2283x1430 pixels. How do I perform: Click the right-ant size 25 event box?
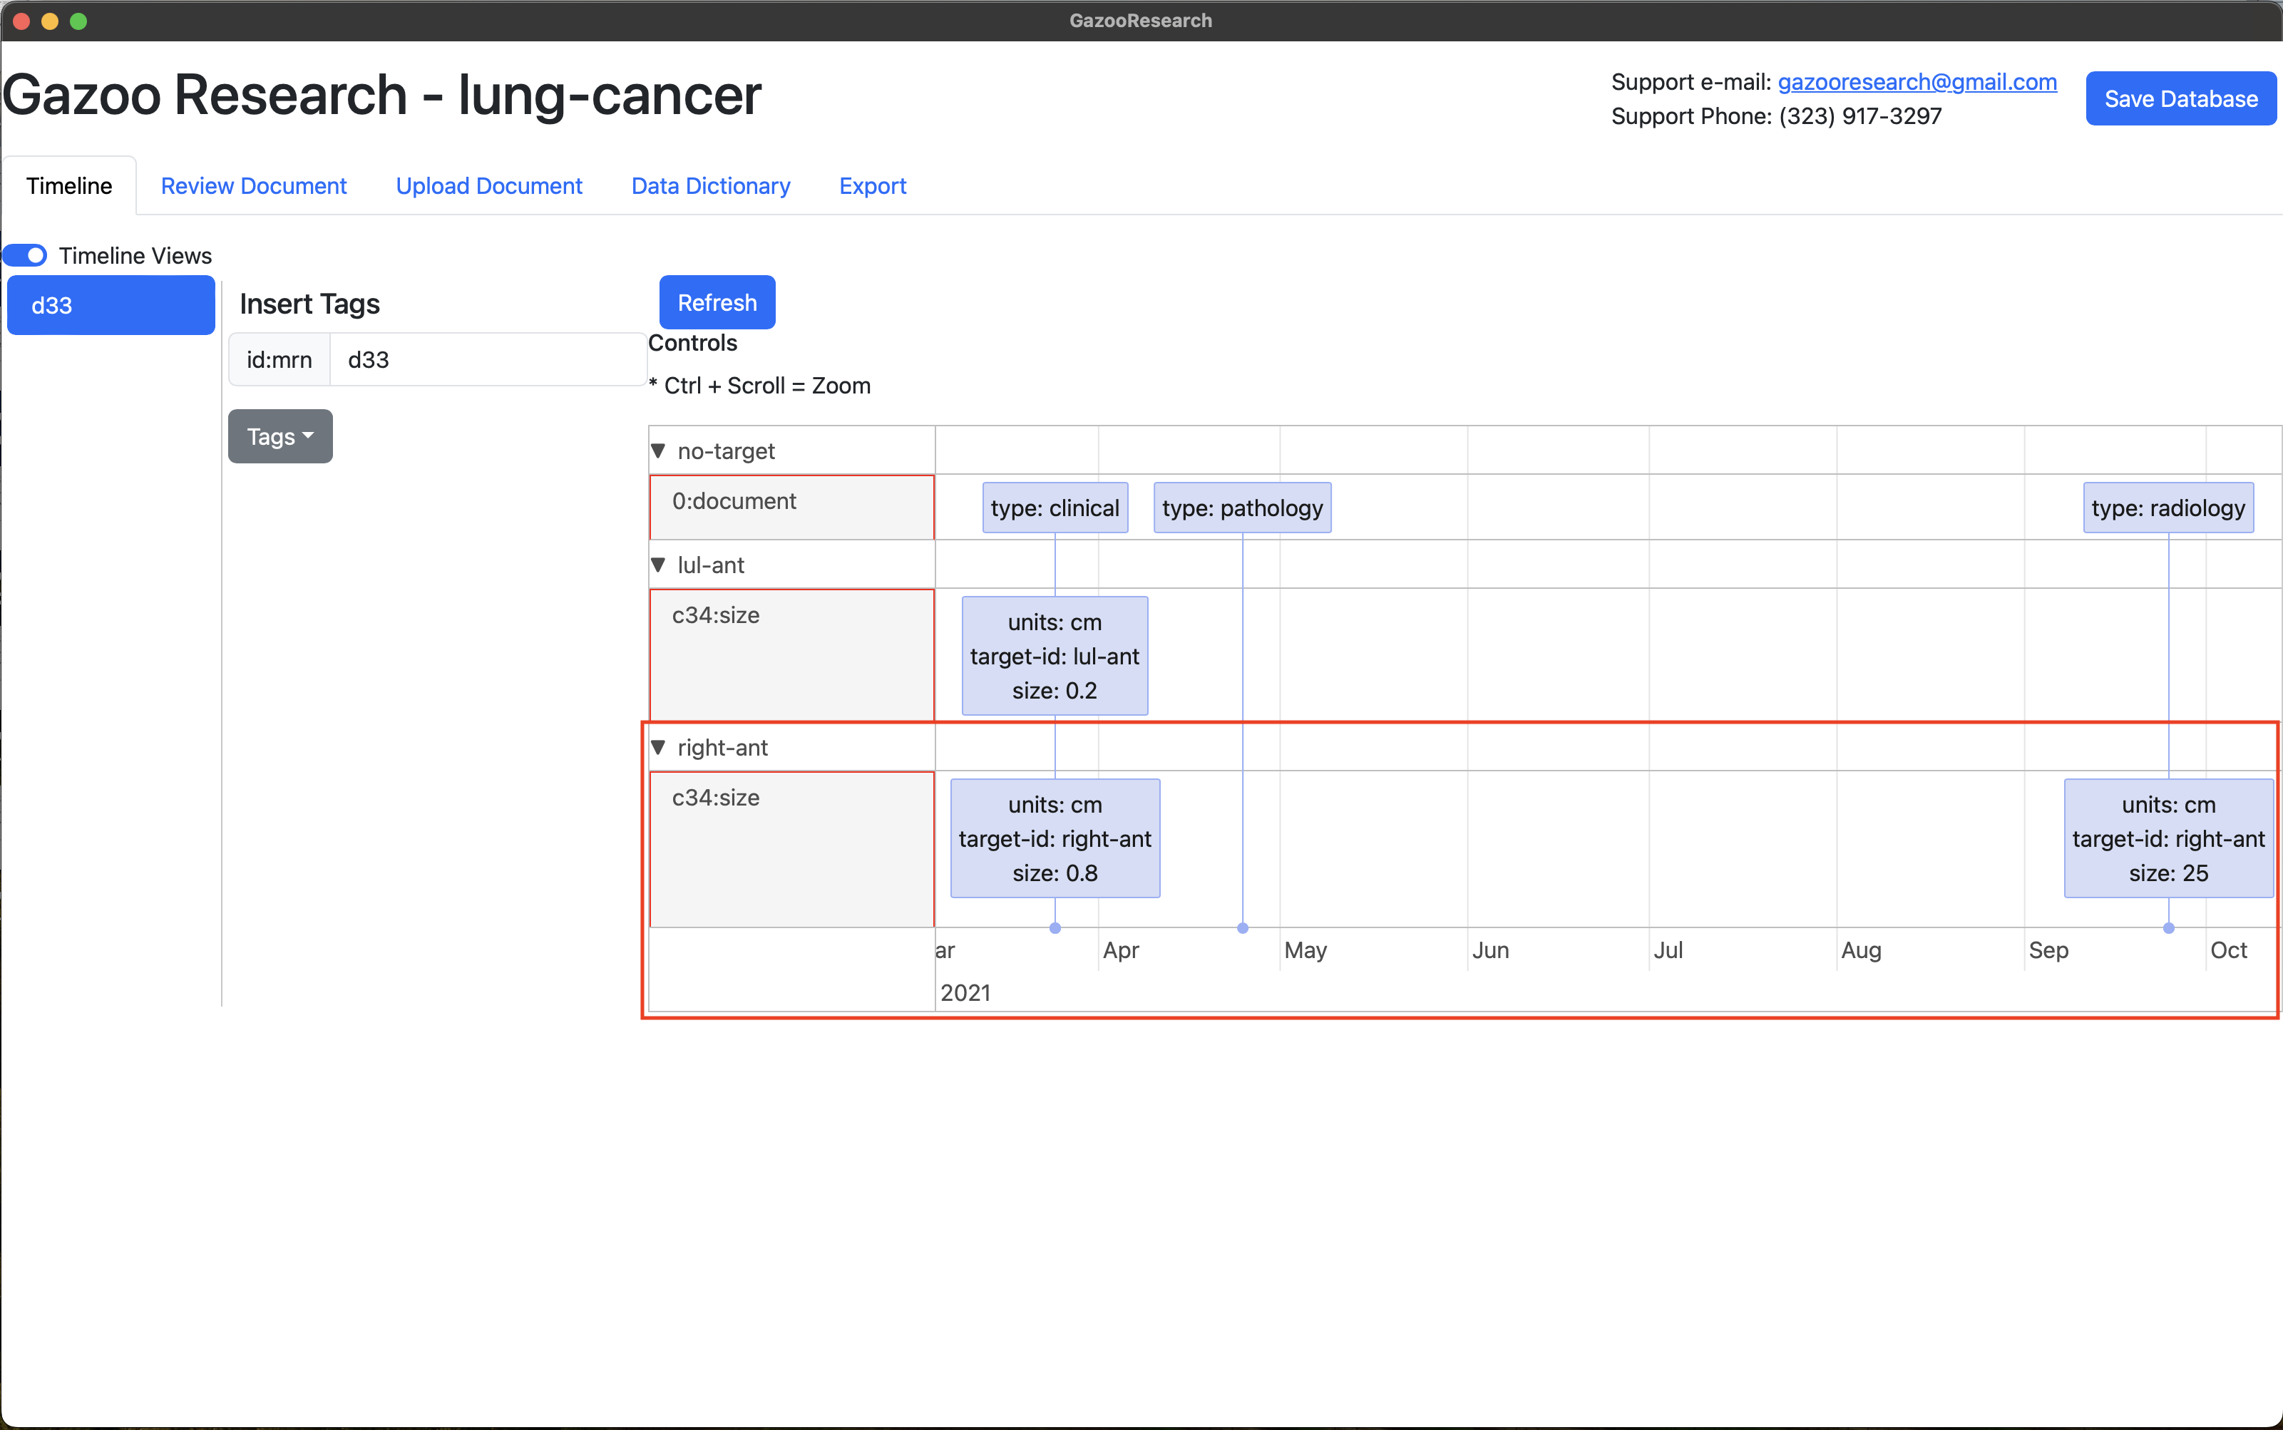[2167, 838]
